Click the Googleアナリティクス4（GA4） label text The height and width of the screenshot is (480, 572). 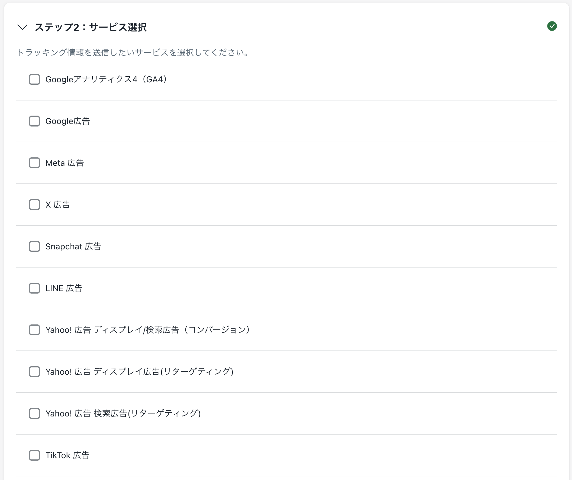[106, 79]
